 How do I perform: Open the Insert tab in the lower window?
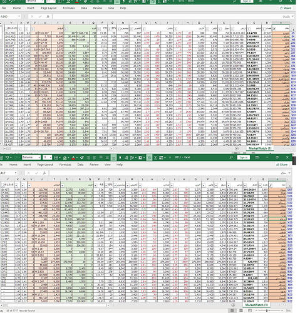point(27,165)
